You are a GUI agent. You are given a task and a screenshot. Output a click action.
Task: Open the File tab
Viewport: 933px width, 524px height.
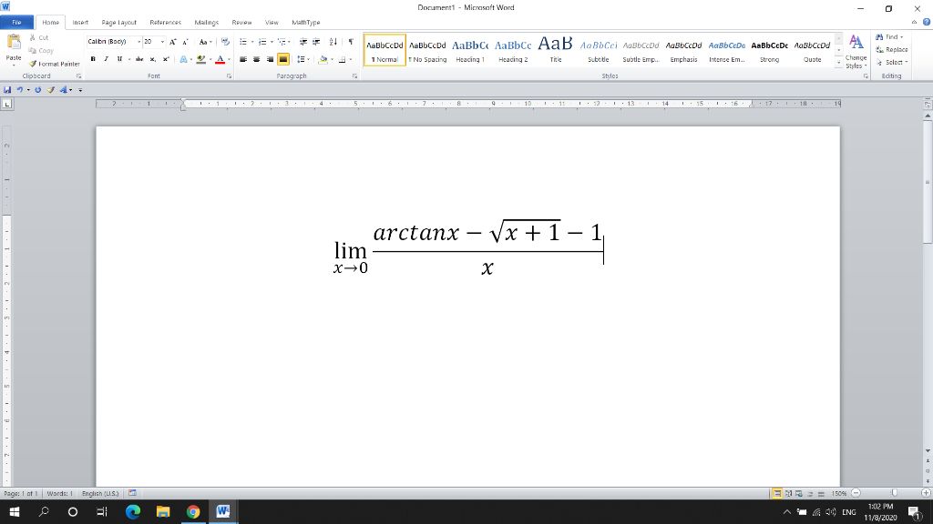coord(16,23)
